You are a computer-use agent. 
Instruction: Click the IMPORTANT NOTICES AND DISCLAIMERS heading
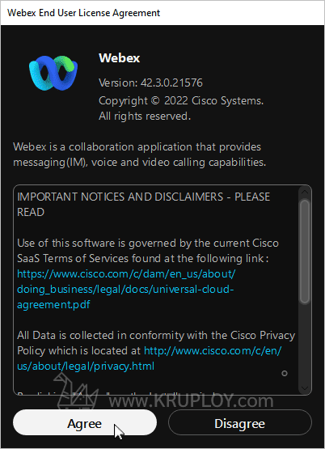144,205
